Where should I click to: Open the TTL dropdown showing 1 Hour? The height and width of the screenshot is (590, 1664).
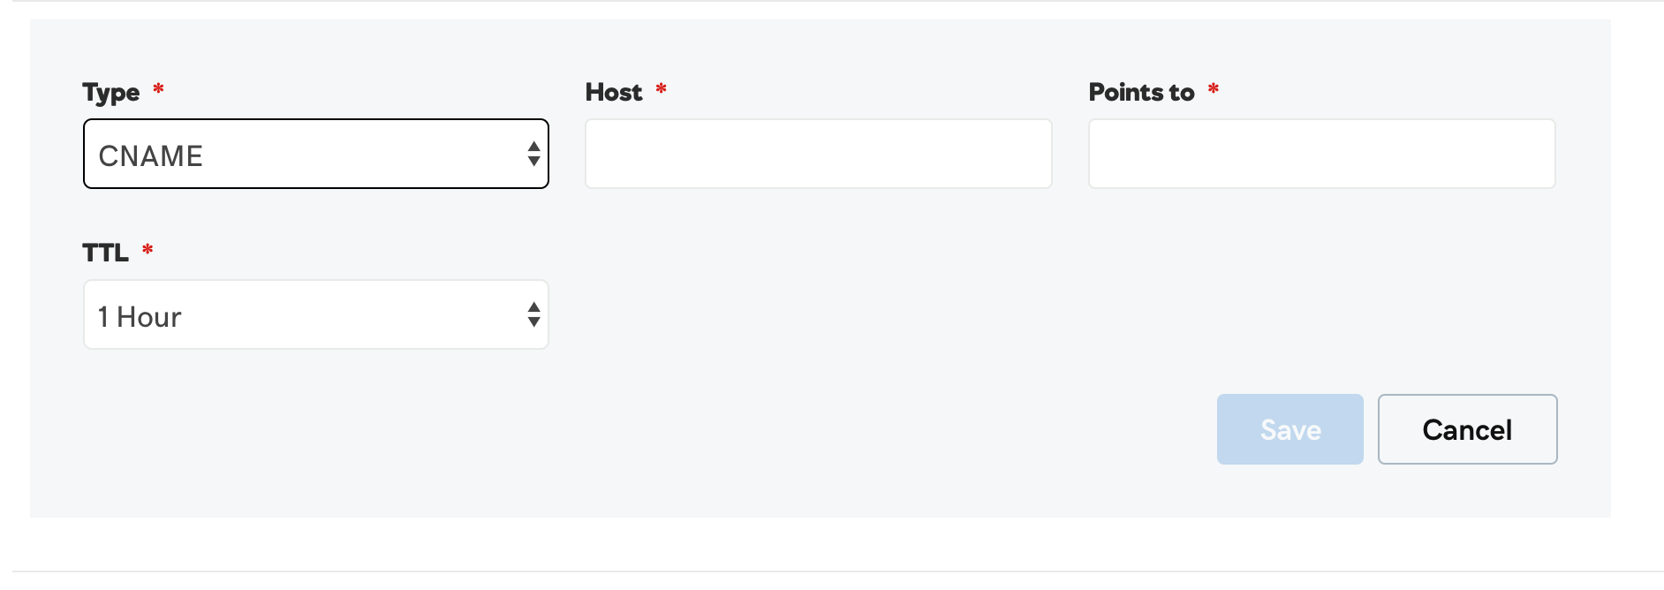[316, 314]
